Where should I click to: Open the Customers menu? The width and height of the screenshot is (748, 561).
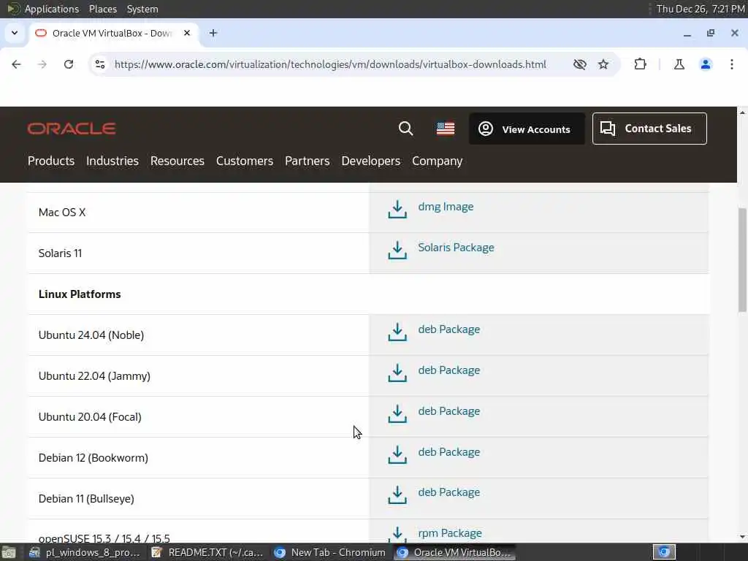tap(245, 161)
